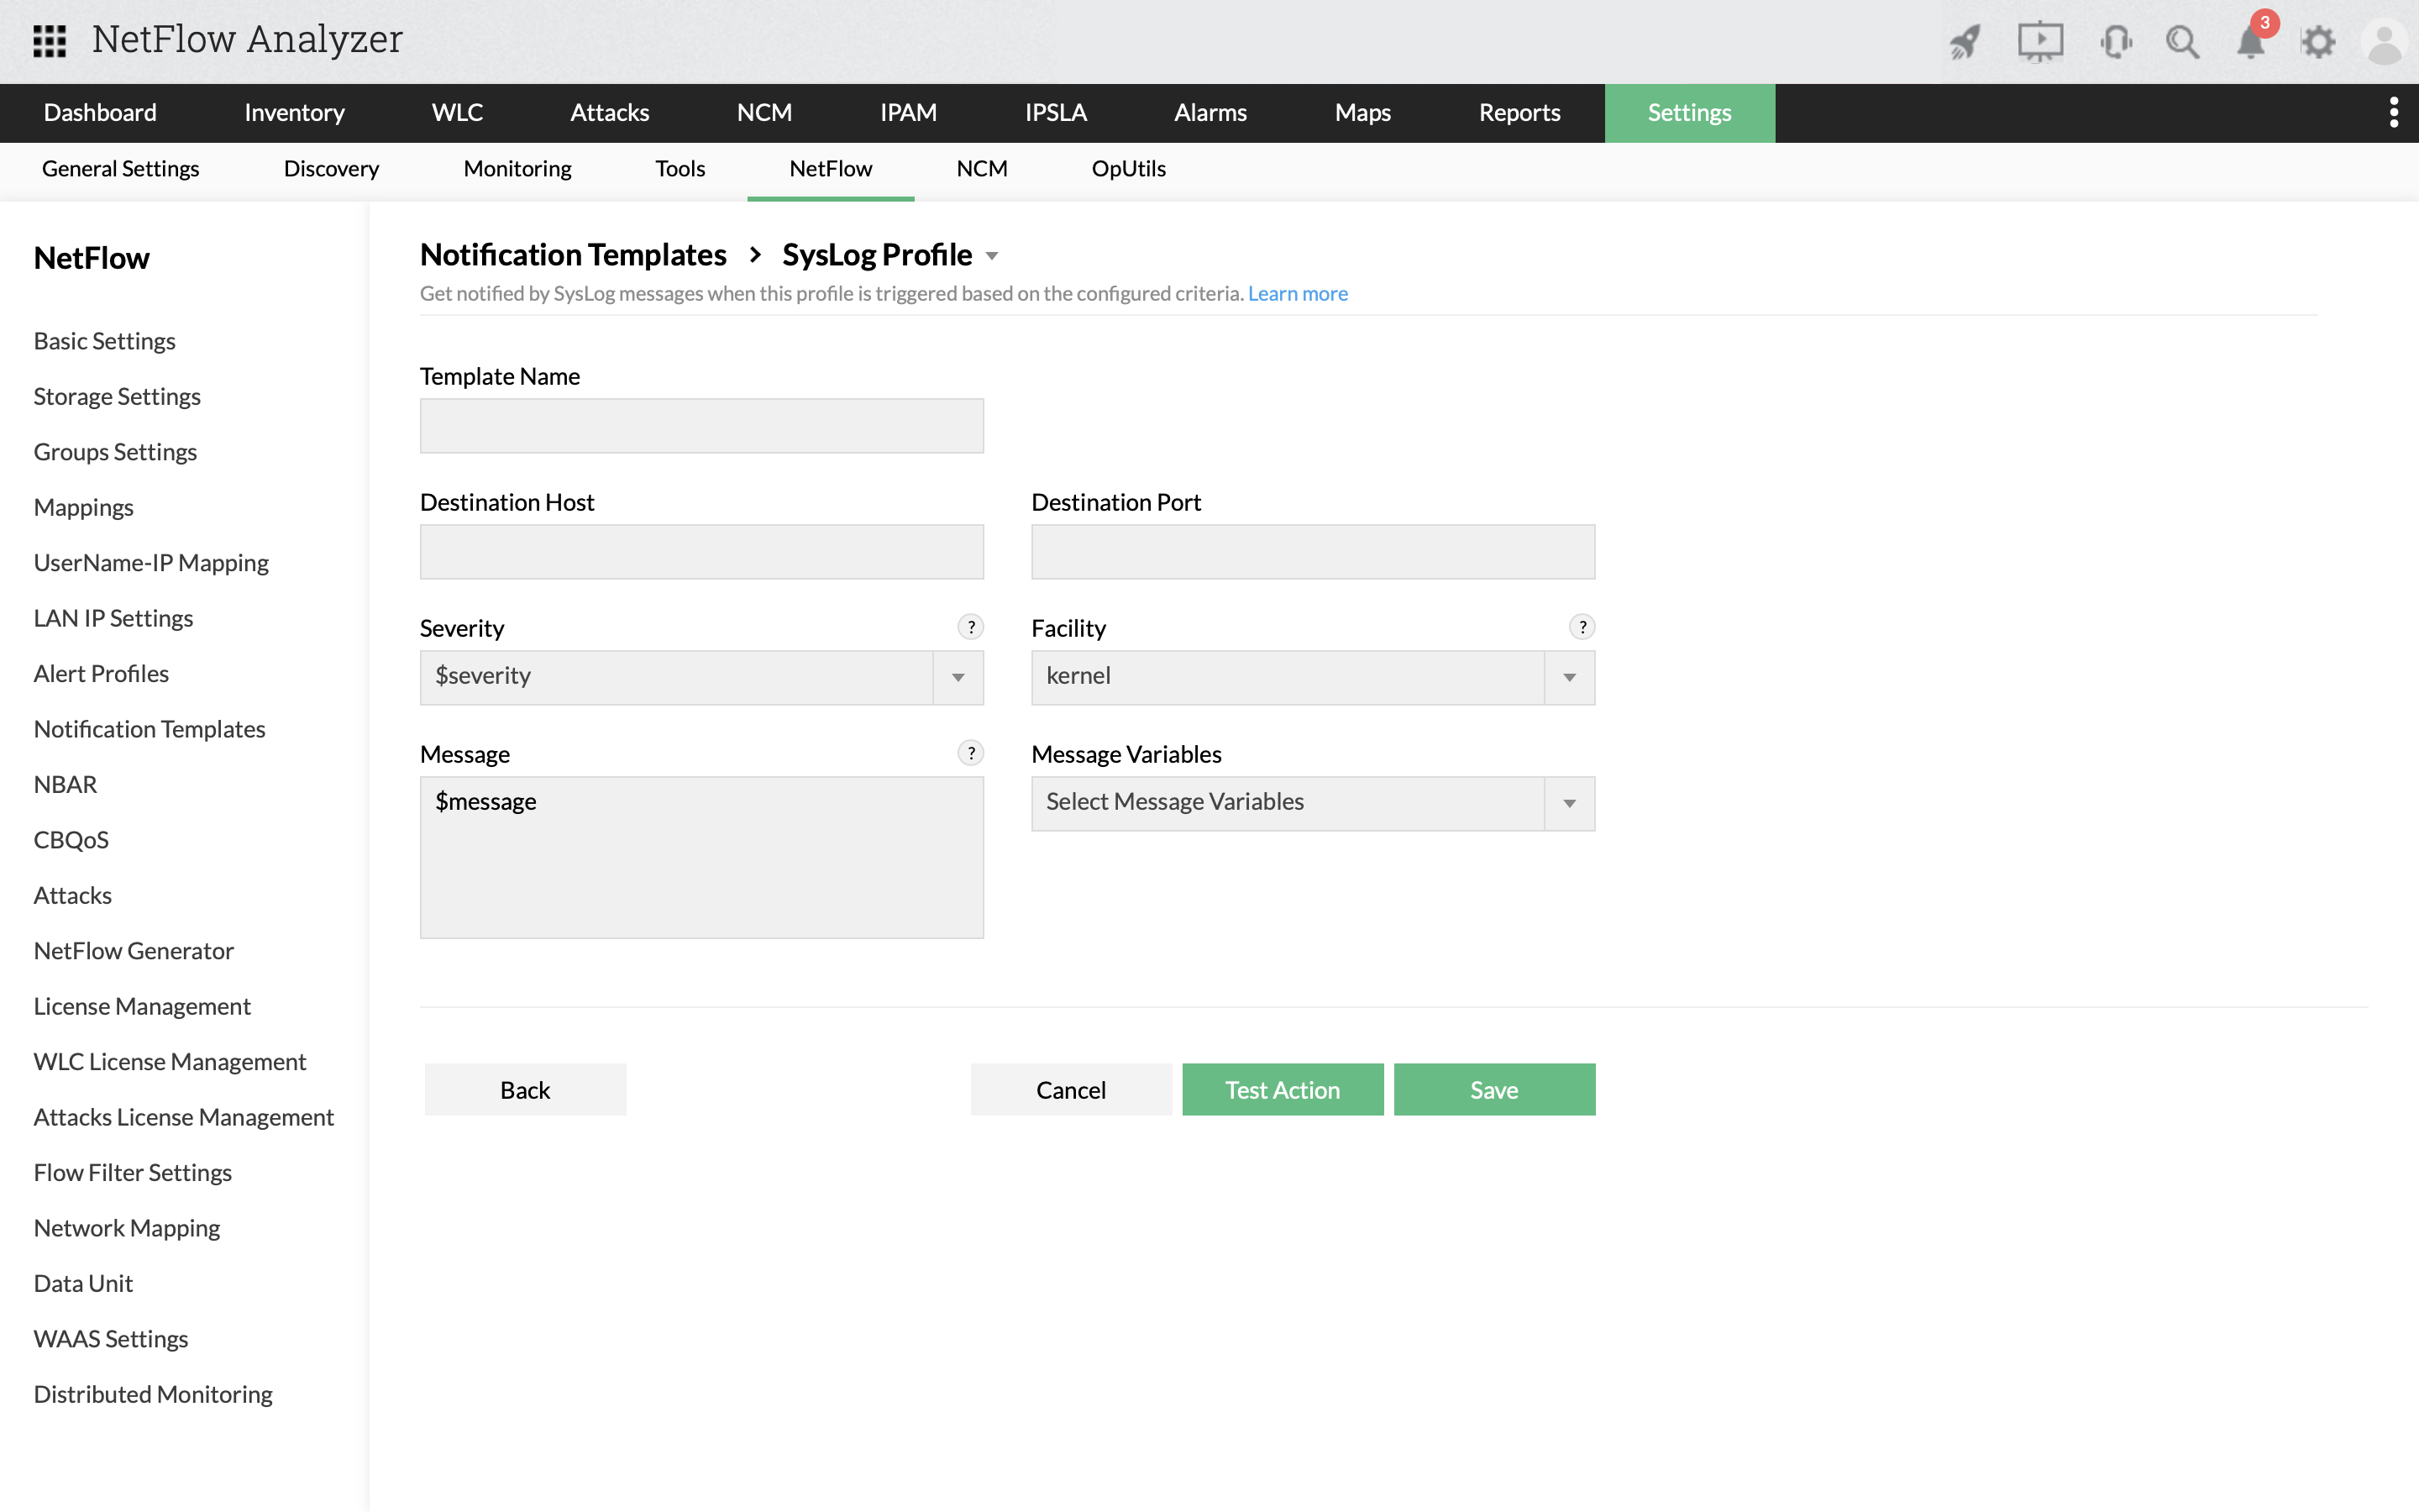Image resolution: width=2419 pixels, height=1512 pixels.
Task: Open the search magnifier icon
Action: (2181, 41)
